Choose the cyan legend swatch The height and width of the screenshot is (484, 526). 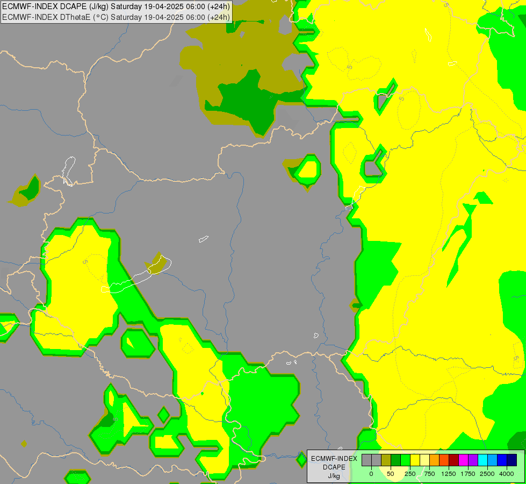click(482, 460)
